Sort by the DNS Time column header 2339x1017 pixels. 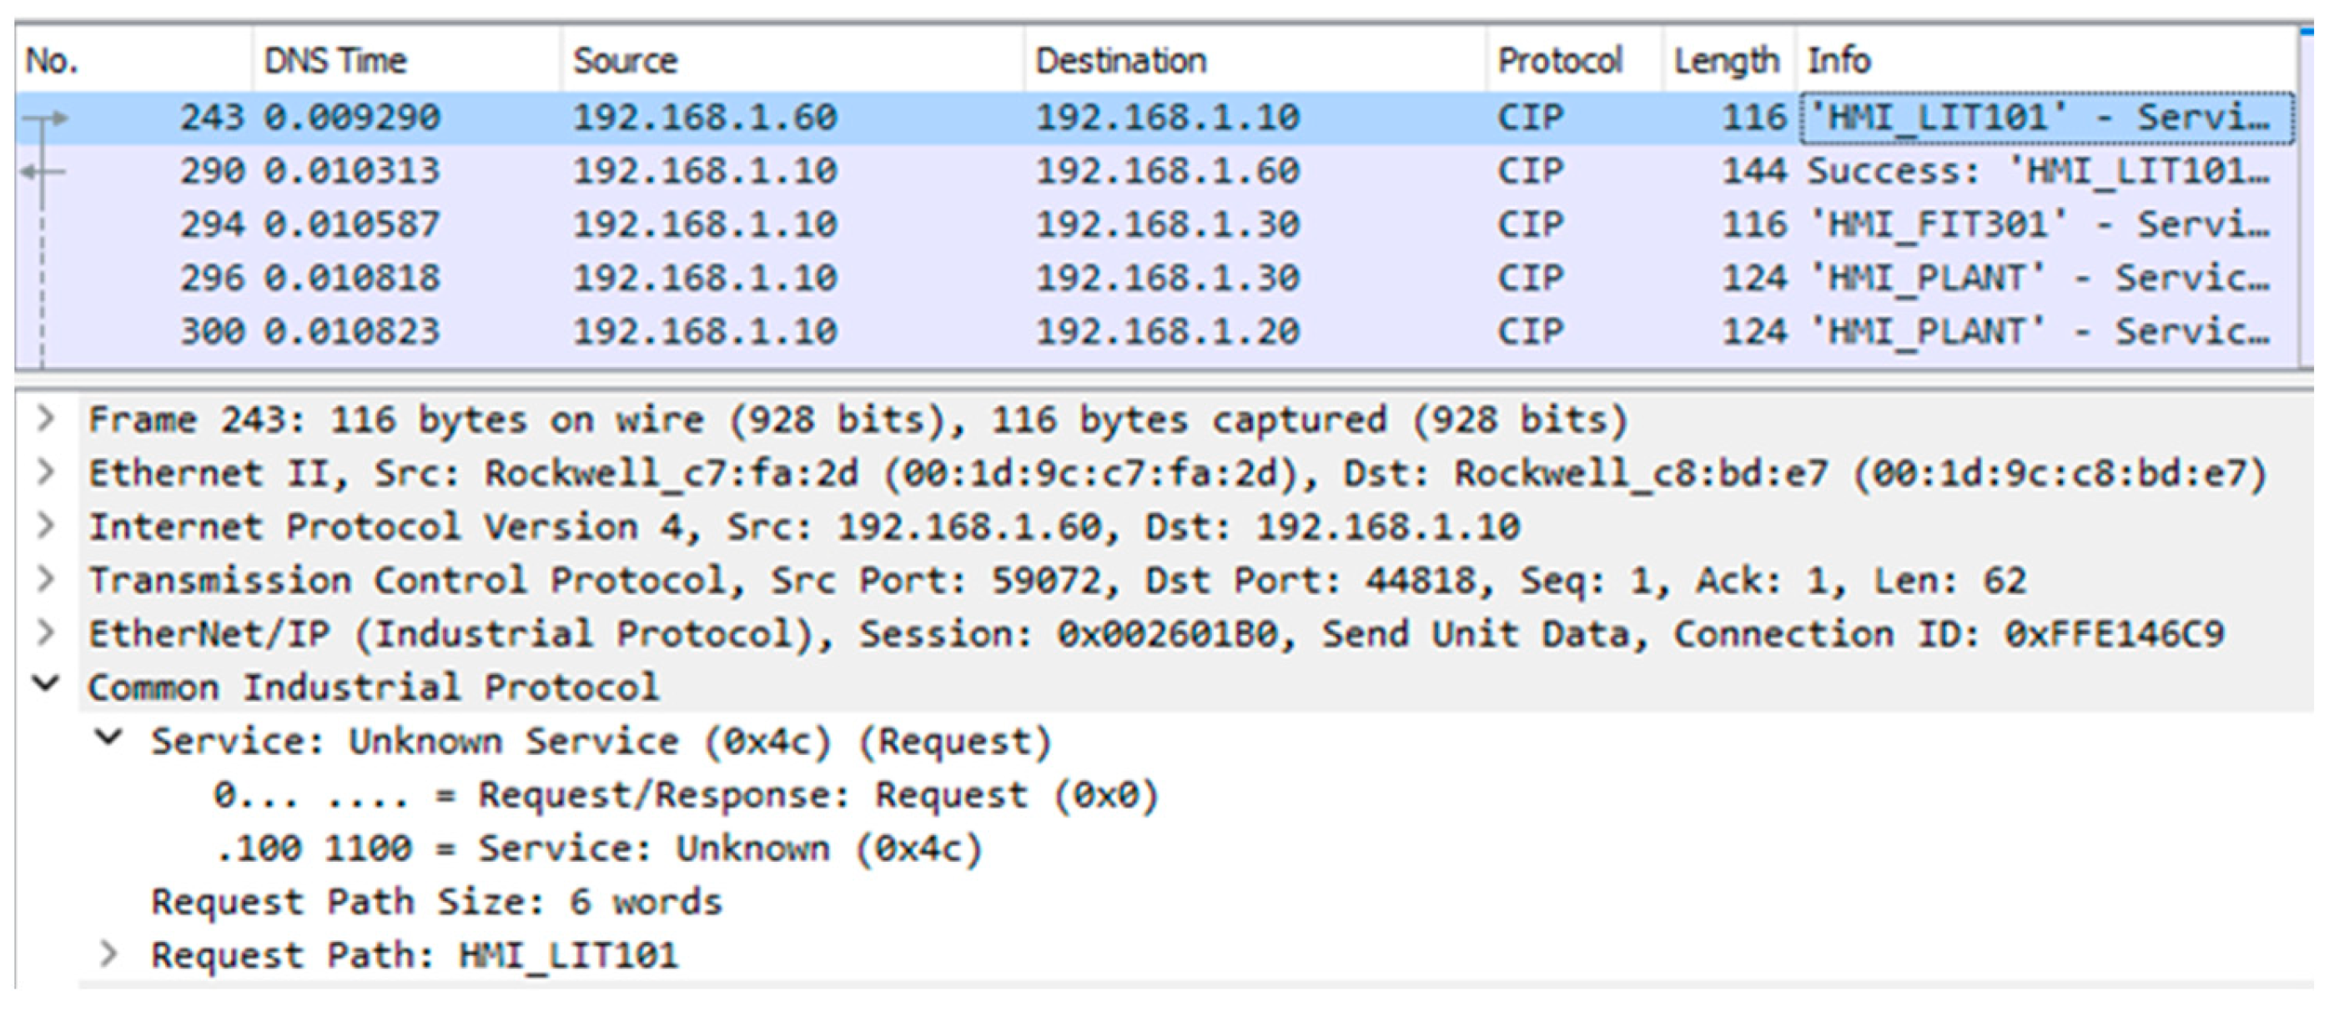click(335, 61)
